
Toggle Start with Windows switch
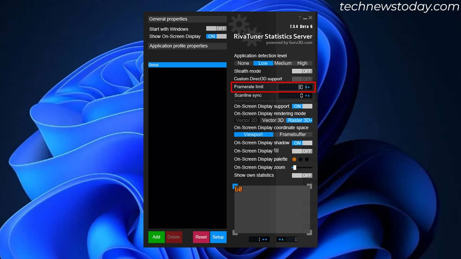coord(216,29)
